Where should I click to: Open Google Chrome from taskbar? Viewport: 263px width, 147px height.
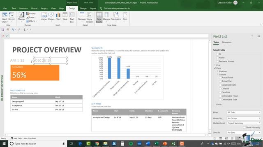97,143
